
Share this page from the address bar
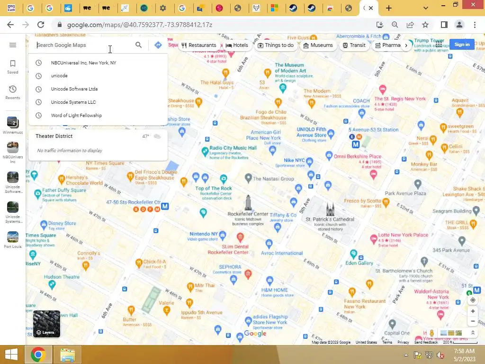pyautogui.click(x=410, y=25)
